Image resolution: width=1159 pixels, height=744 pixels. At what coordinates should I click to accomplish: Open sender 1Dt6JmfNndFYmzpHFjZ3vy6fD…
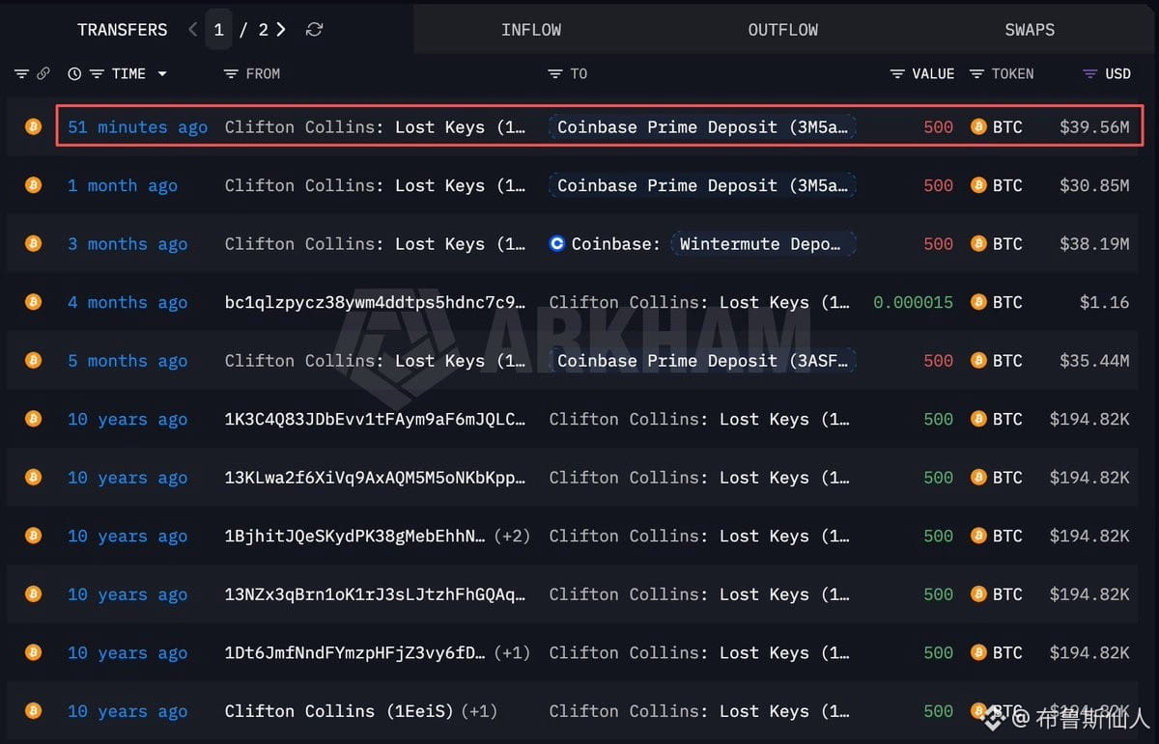355,652
